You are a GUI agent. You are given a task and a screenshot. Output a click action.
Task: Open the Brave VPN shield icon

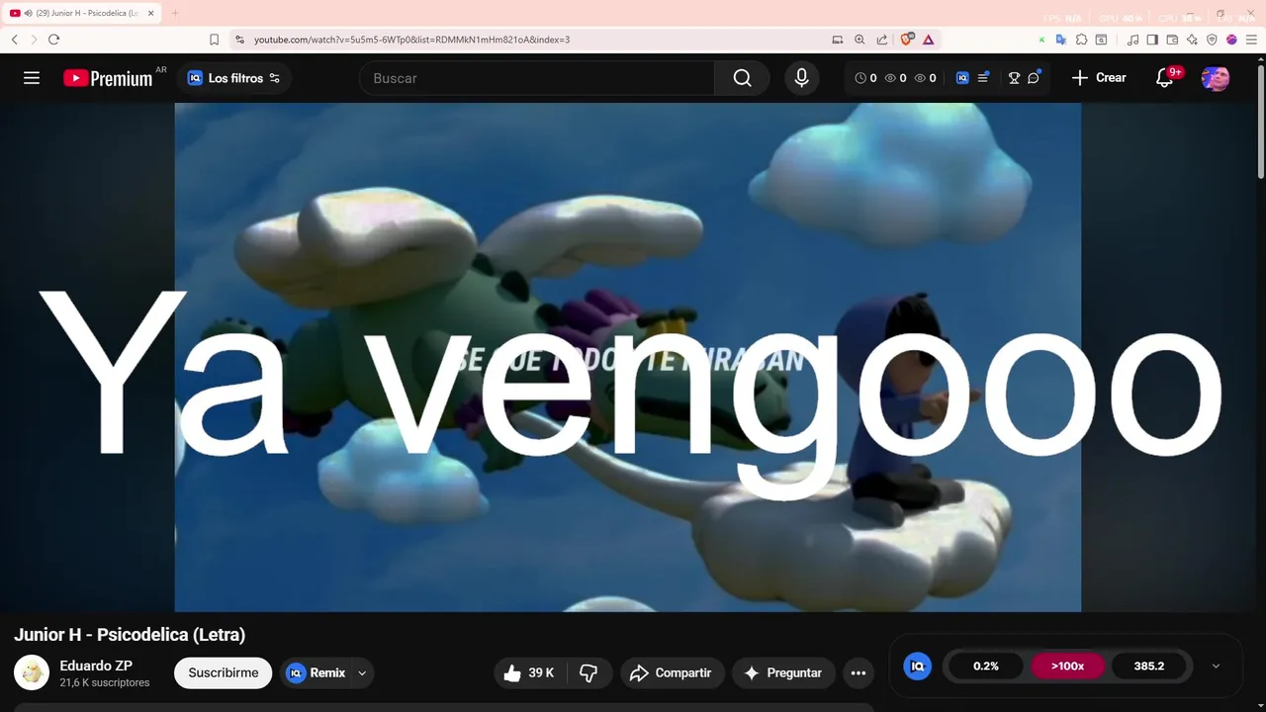pyautogui.click(x=1212, y=40)
